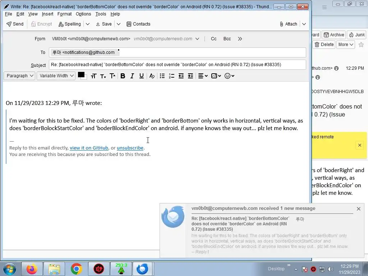
Task: Apply numbered list
Action: click(171, 76)
